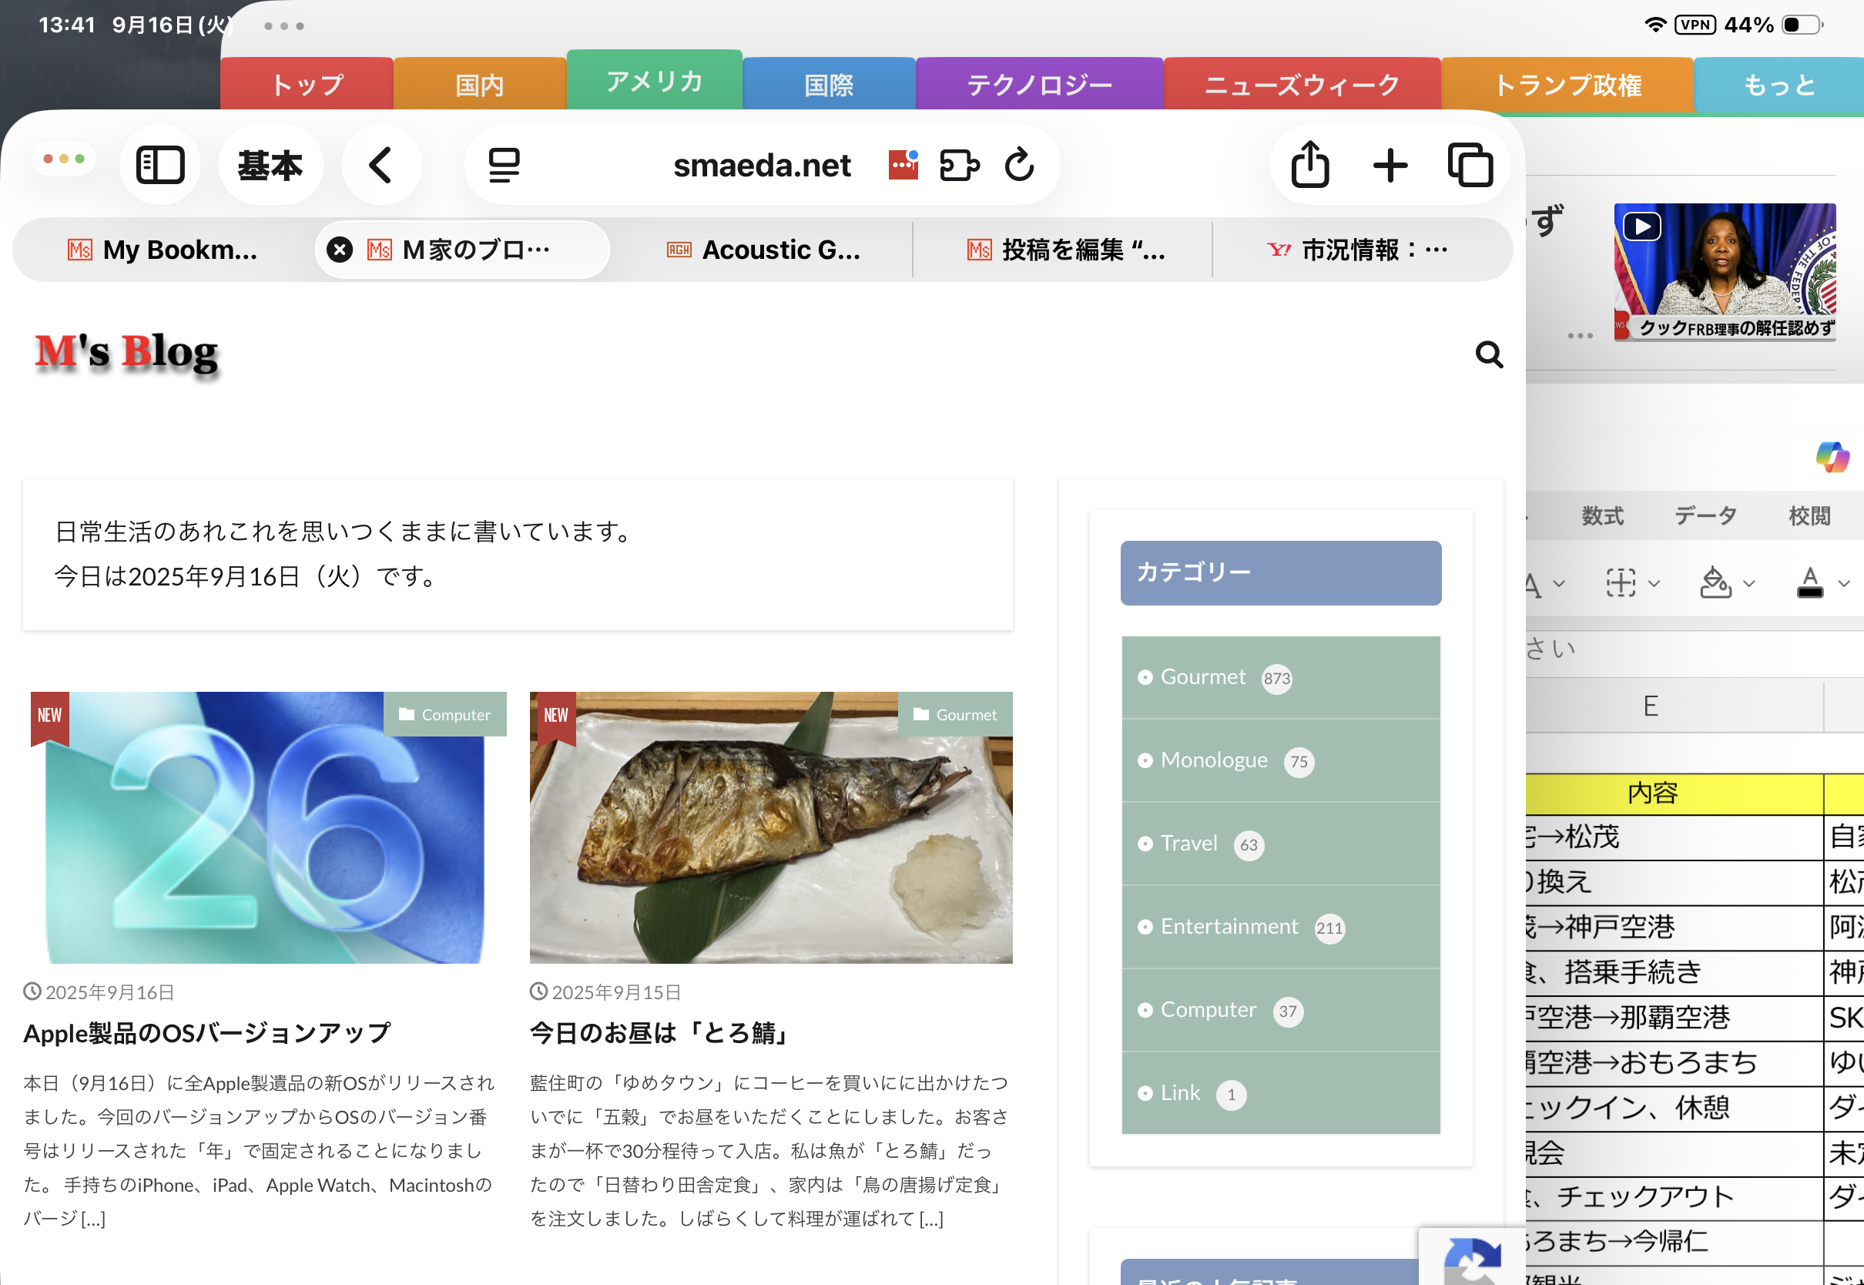
Task: Select the チェックアウト cell in Excel
Action: click(x=1674, y=1196)
